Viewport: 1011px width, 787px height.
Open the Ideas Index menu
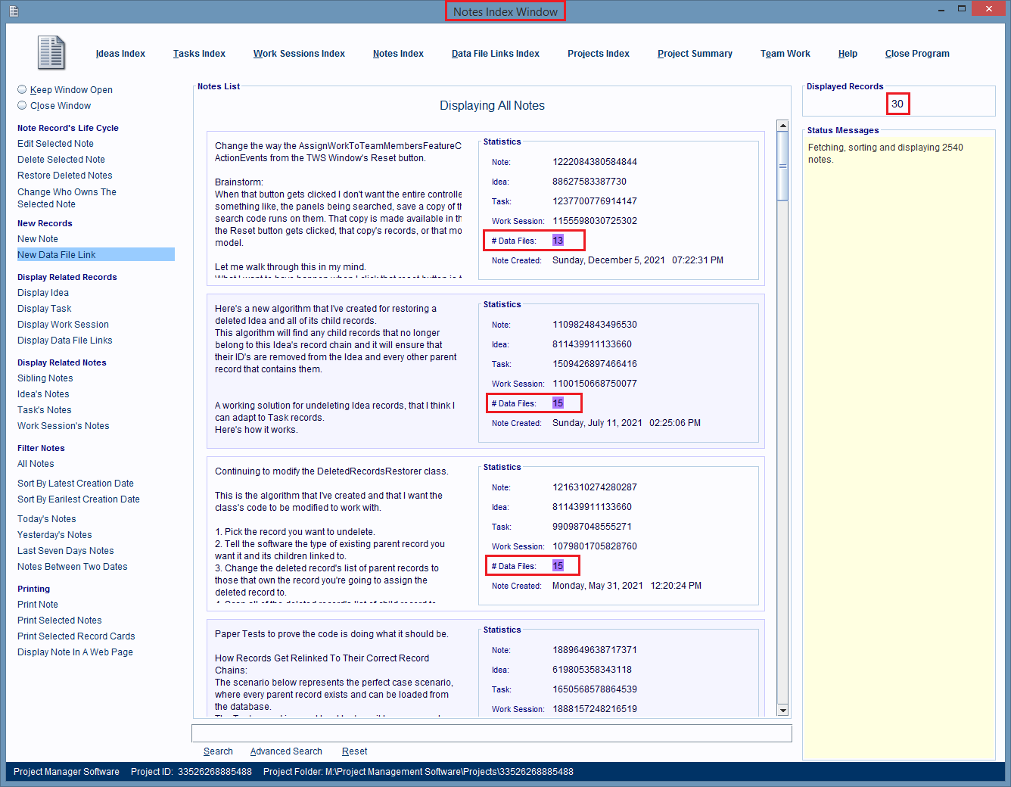click(120, 54)
